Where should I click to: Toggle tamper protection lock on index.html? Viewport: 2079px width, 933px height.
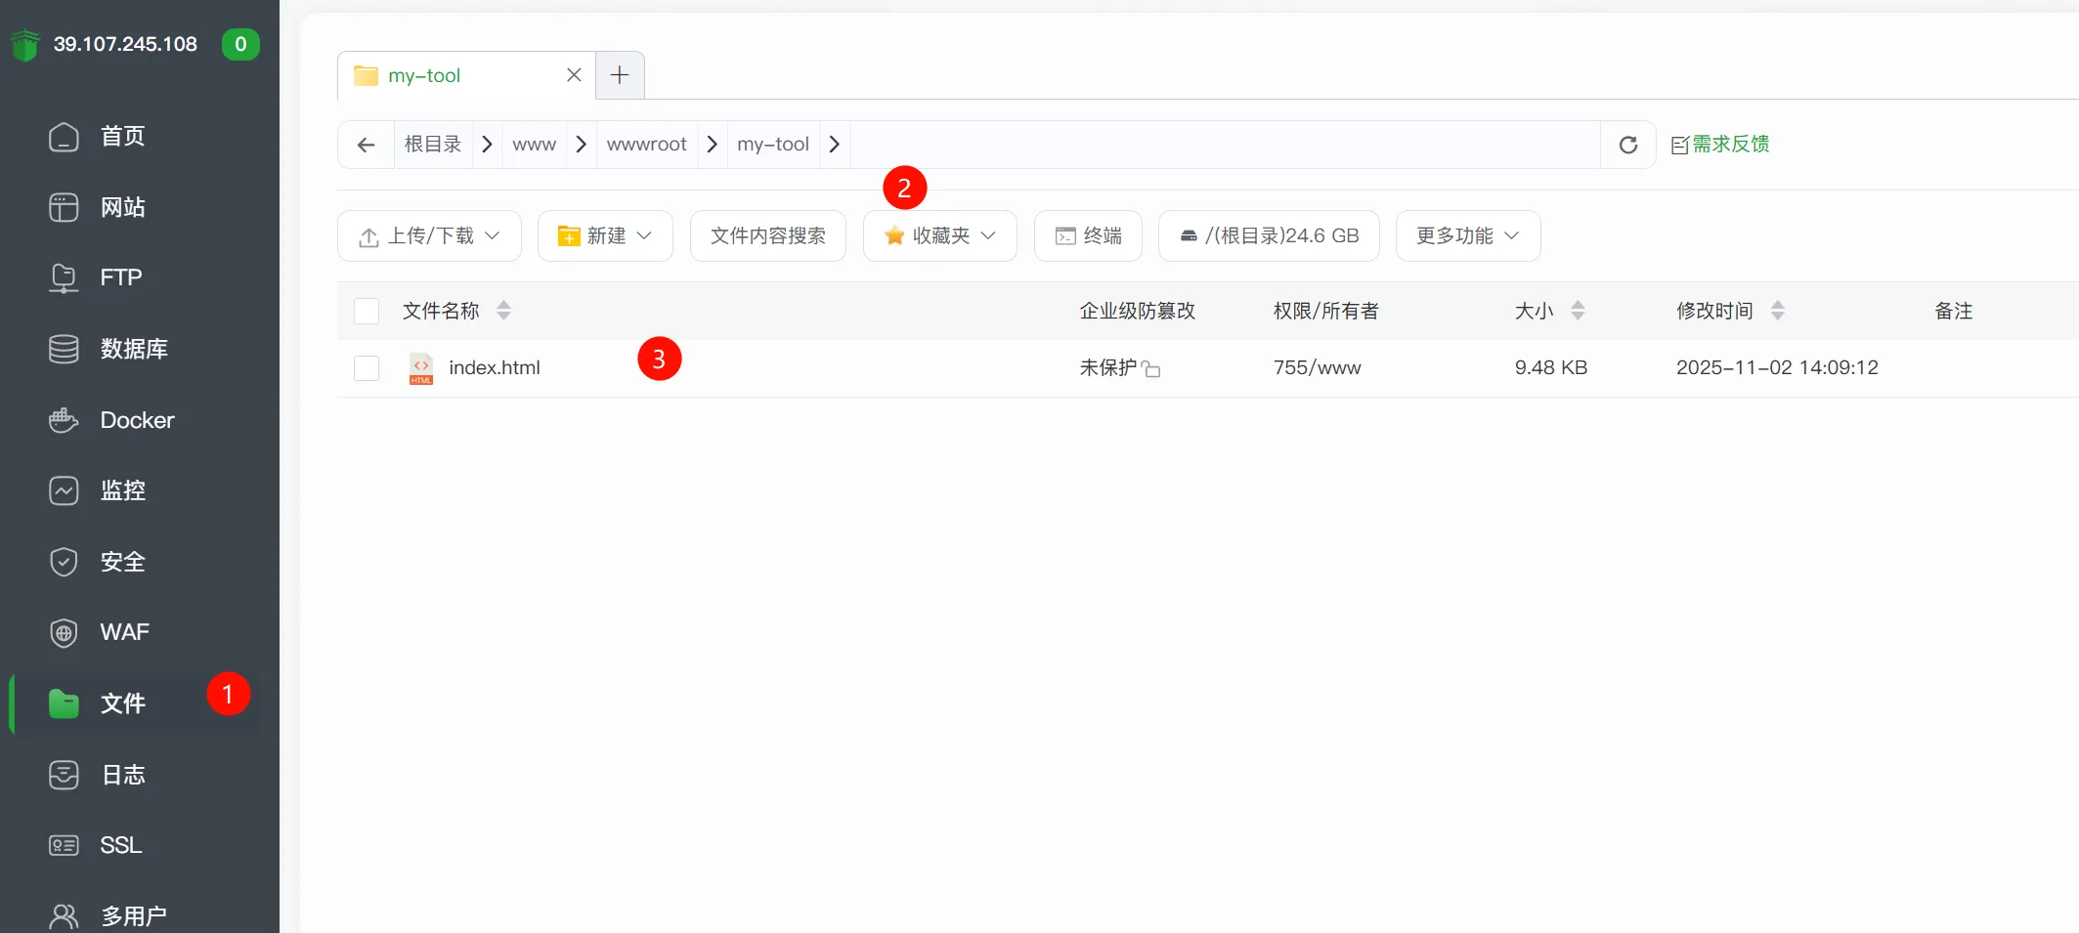click(x=1154, y=368)
